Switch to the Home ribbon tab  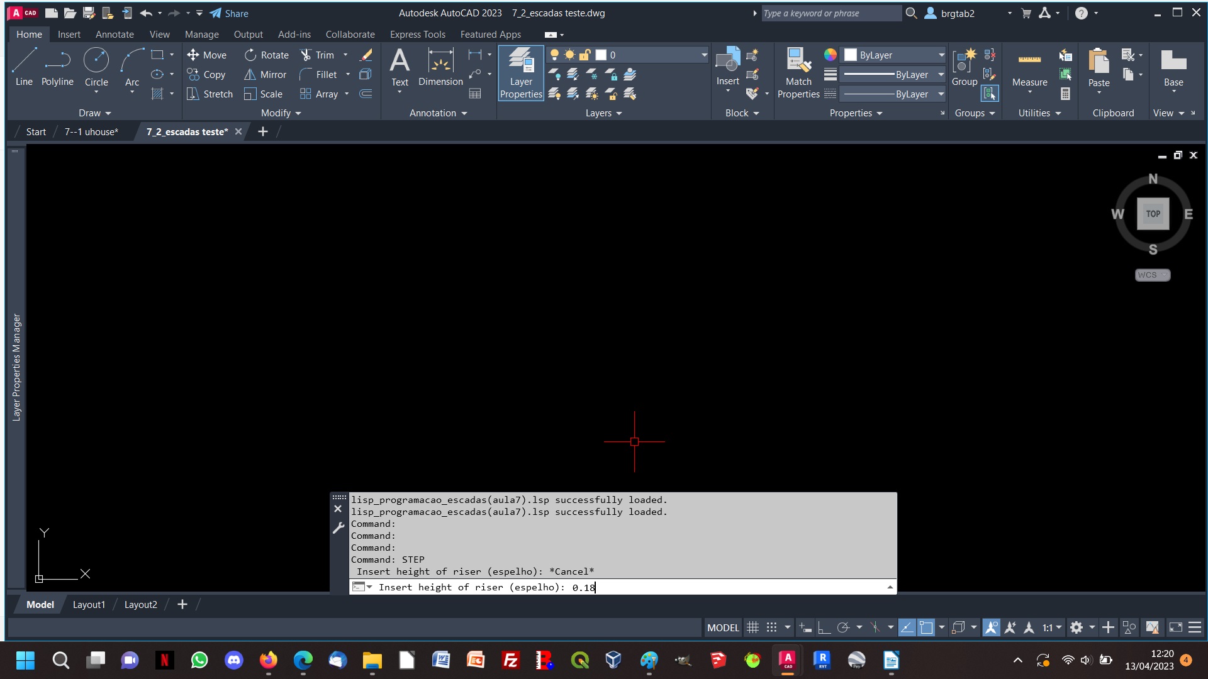(x=28, y=35)
